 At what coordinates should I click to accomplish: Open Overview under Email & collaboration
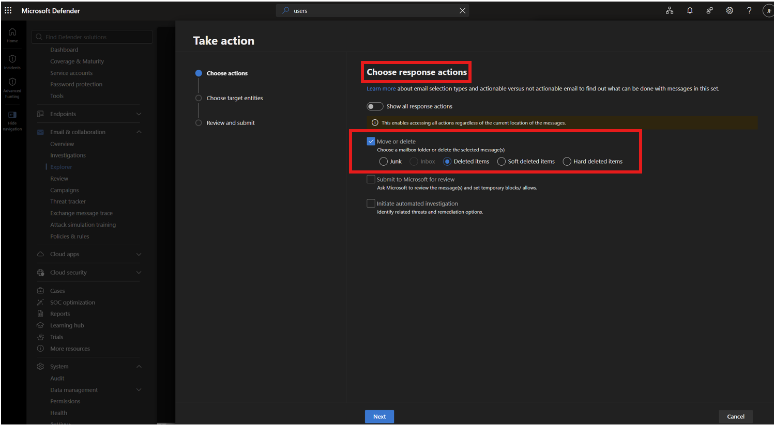click(62, 144)
